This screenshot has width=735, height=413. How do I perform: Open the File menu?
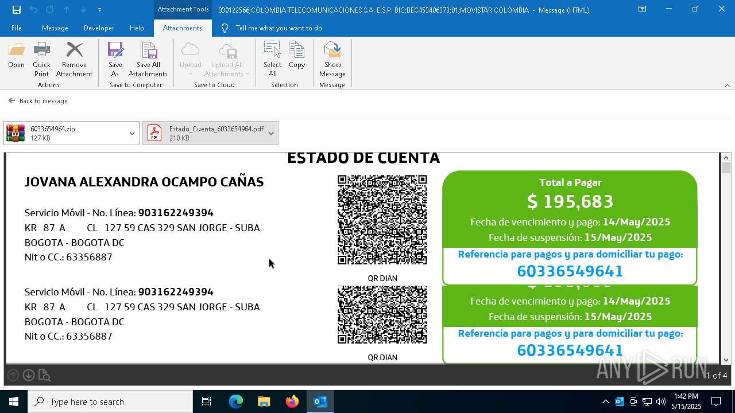17,28
